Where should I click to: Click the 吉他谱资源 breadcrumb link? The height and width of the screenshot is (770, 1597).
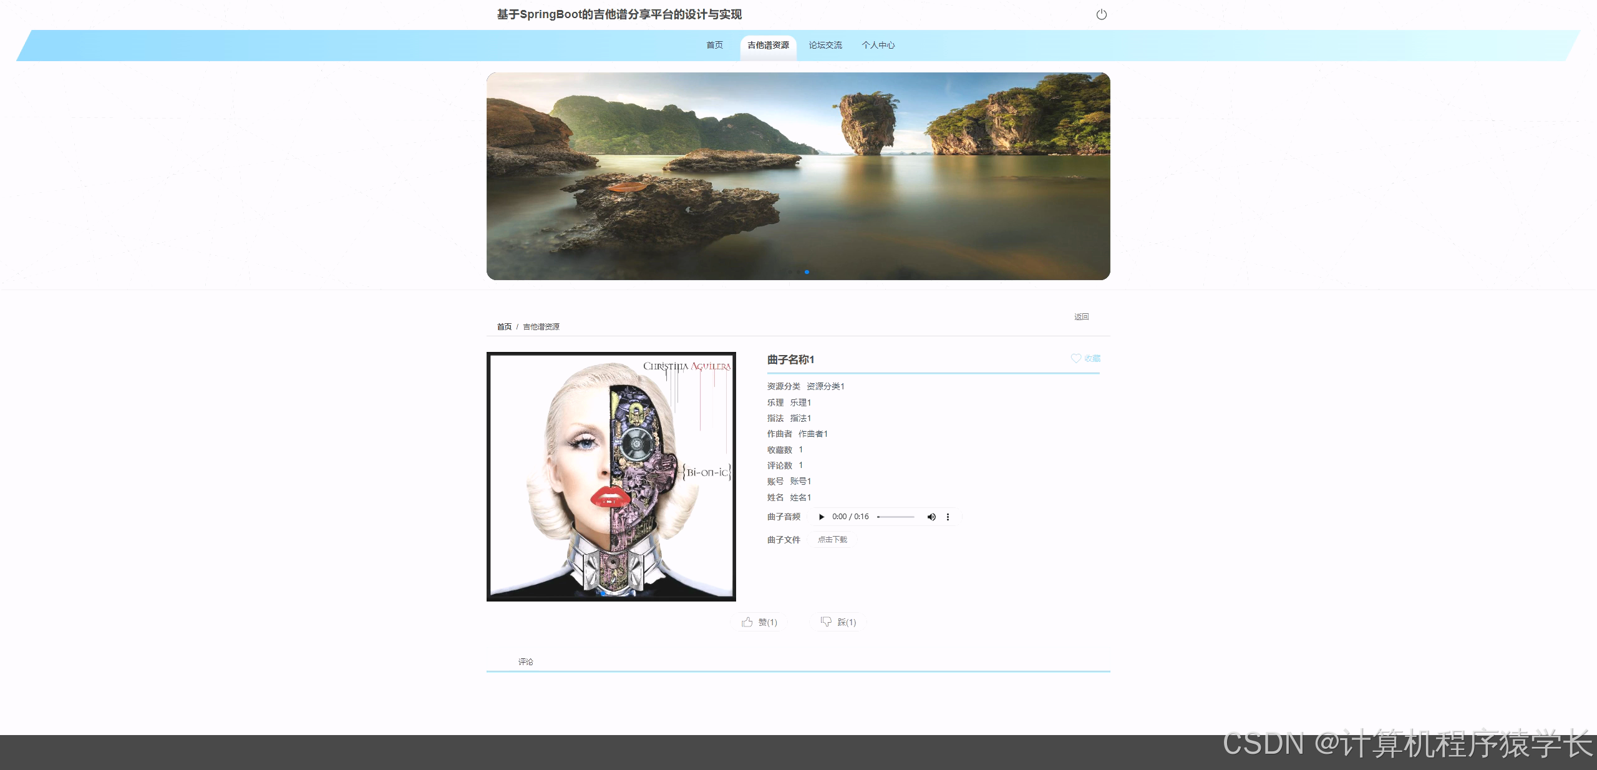pos(541,326)
